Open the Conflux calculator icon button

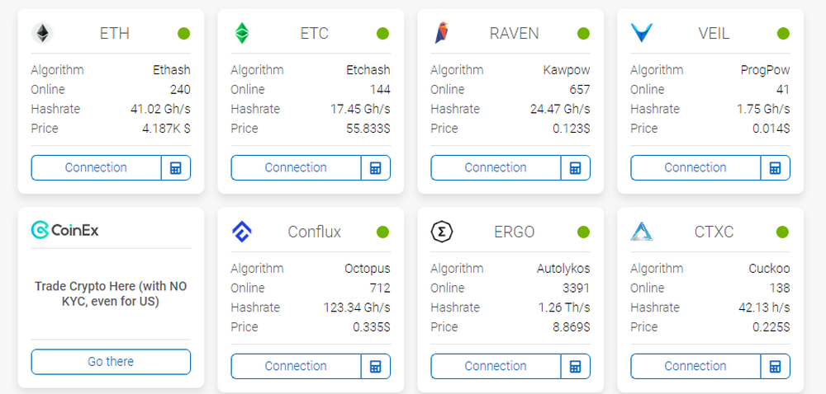[376, 366]
